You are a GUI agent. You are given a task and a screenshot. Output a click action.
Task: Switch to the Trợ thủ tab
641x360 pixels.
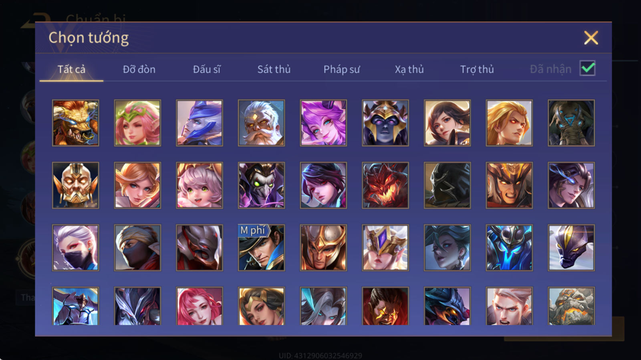pos(477,69)
